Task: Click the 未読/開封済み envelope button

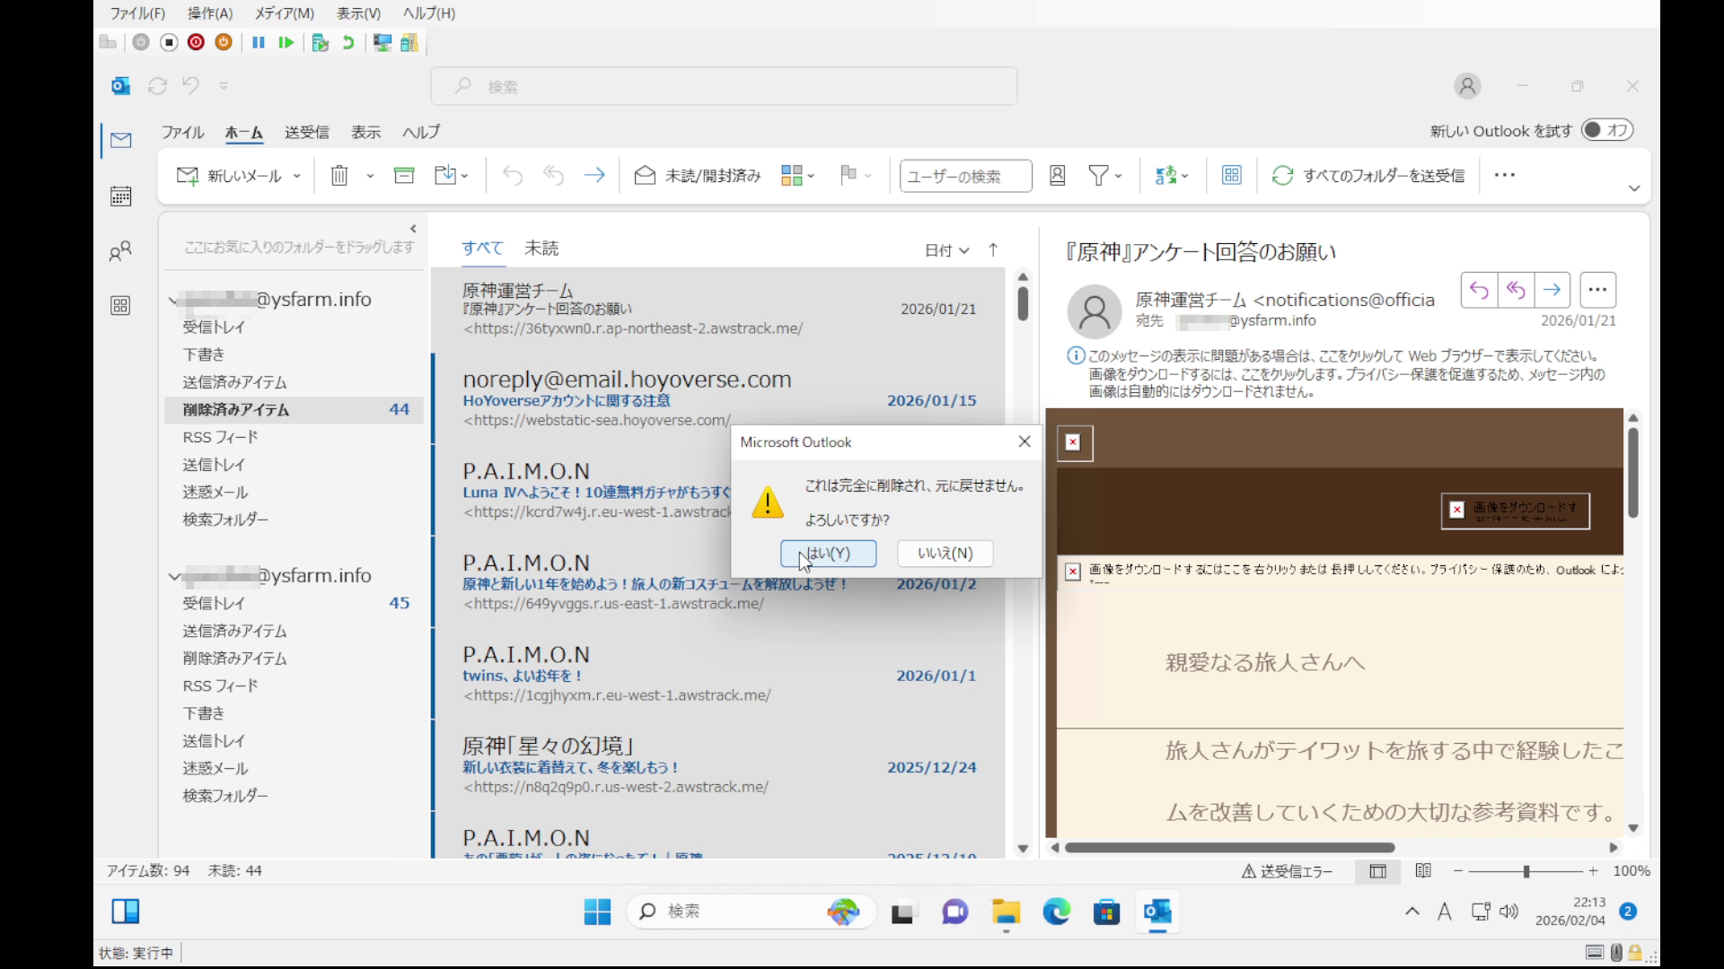Action: (698, 176)
